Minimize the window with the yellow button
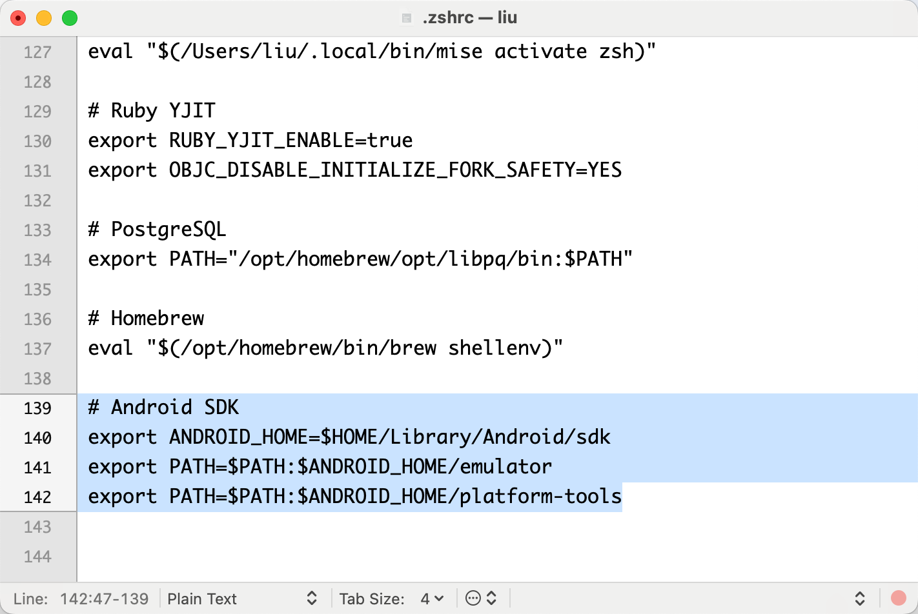The height and width of the screenshot is (614, 918). point(44,18)
